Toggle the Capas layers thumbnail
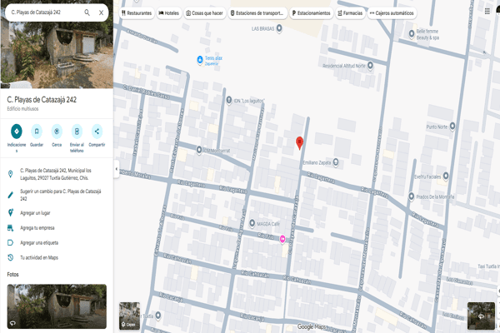500x333 pixels. click(x=129, y=315)
